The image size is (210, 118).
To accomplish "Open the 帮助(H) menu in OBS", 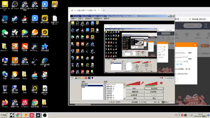I will tap(107, 19).
